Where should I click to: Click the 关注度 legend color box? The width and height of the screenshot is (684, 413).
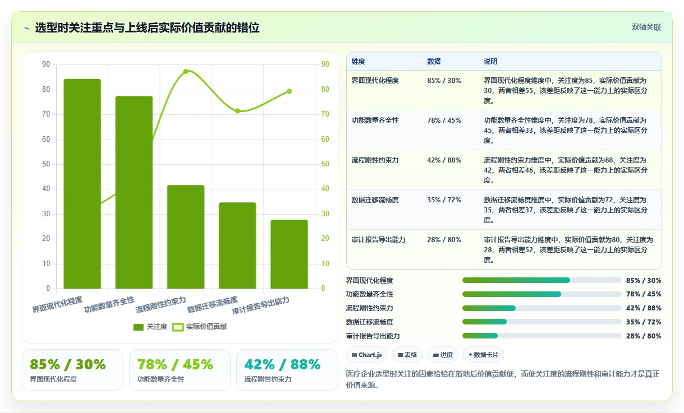139,327
